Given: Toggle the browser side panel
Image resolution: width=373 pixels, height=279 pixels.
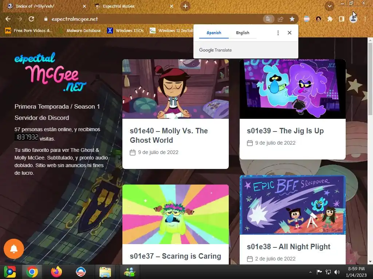Looking at the screenshot, I should coord(342,19).
